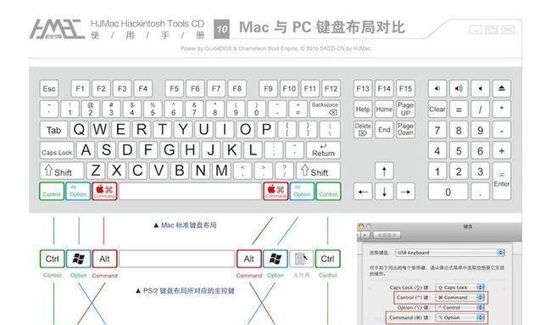Click the Mac keyboard space bar
The height and width of the screenshot is (325, 551).
click(x=190, y=191)
